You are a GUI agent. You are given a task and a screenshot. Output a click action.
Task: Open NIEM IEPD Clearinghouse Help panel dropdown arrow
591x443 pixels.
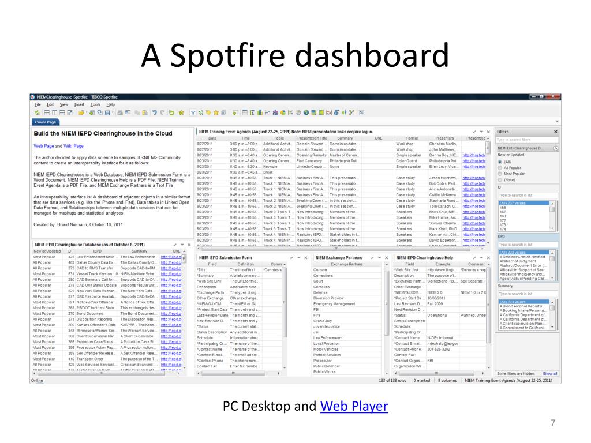tap(481, 258)
